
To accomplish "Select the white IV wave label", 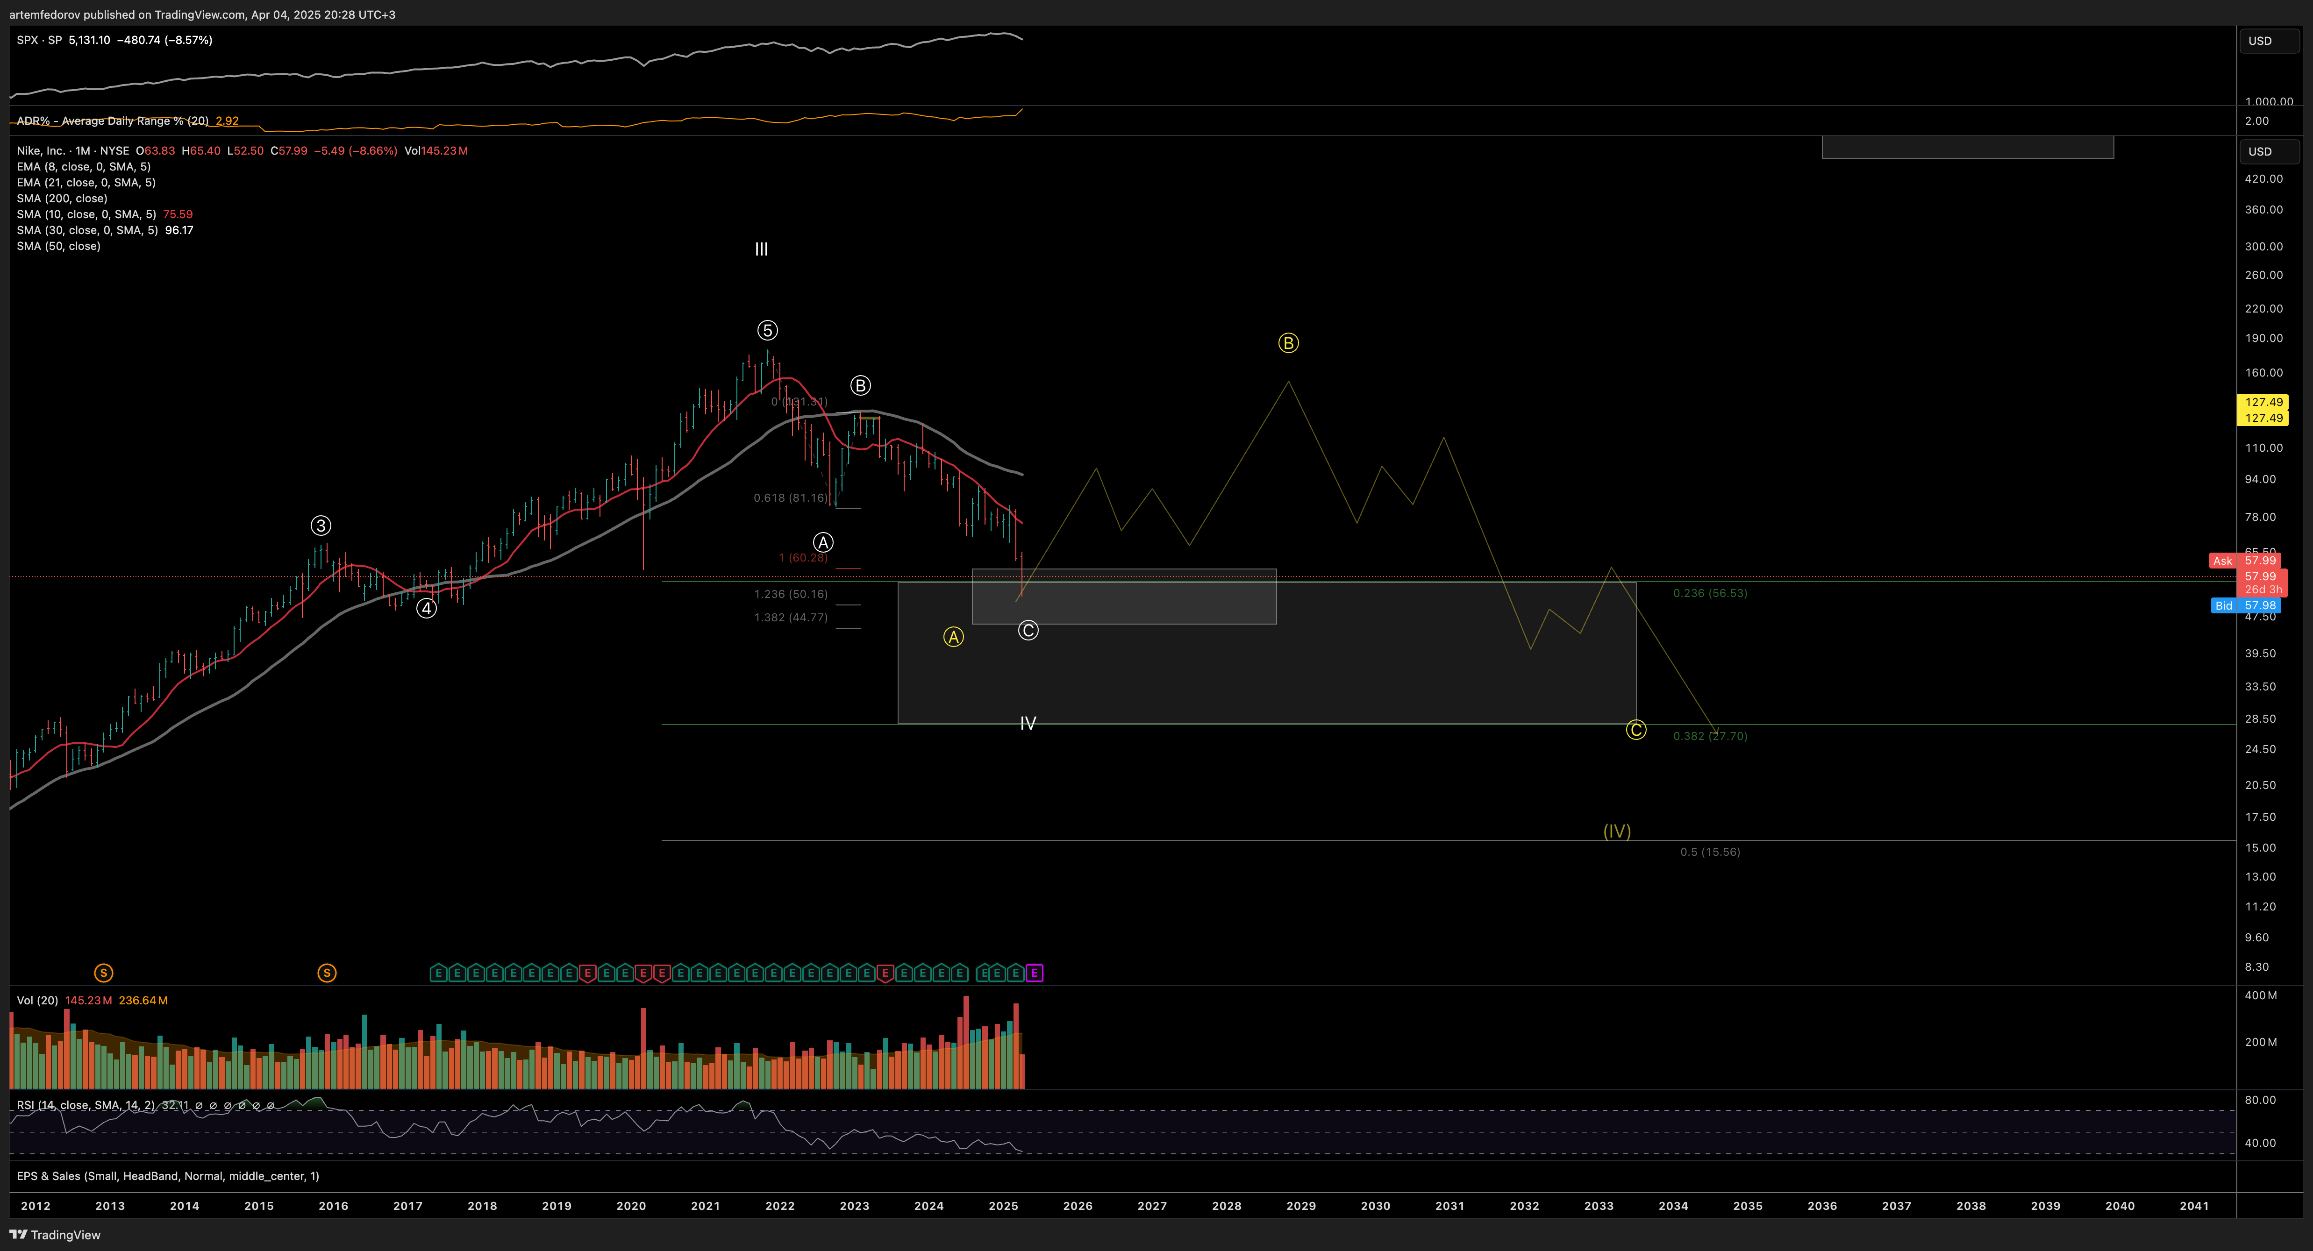I will 1028,723.
